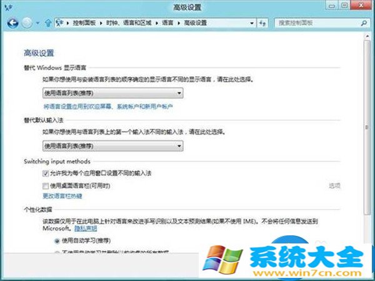
Task: Minimize the 高级设置 window
Action: [332, 6]
